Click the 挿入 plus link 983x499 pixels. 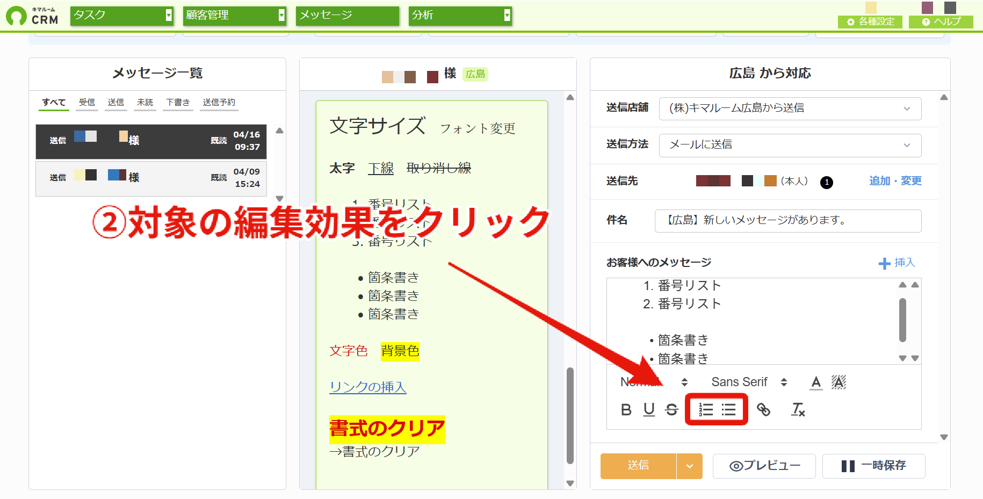coord(897,263)
